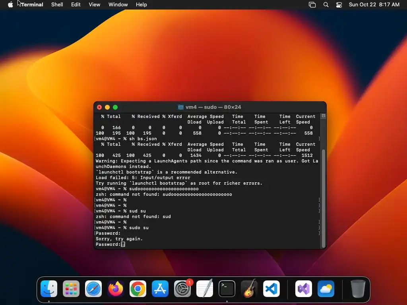Image resolution: width=407 pixels, height=305 pixels.
Task: Click 'Sorry, try again.' message
Action: (119, 239)
